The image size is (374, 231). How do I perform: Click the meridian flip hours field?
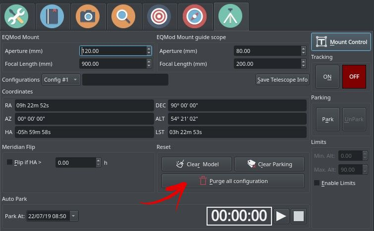click(x=76, y=163)
